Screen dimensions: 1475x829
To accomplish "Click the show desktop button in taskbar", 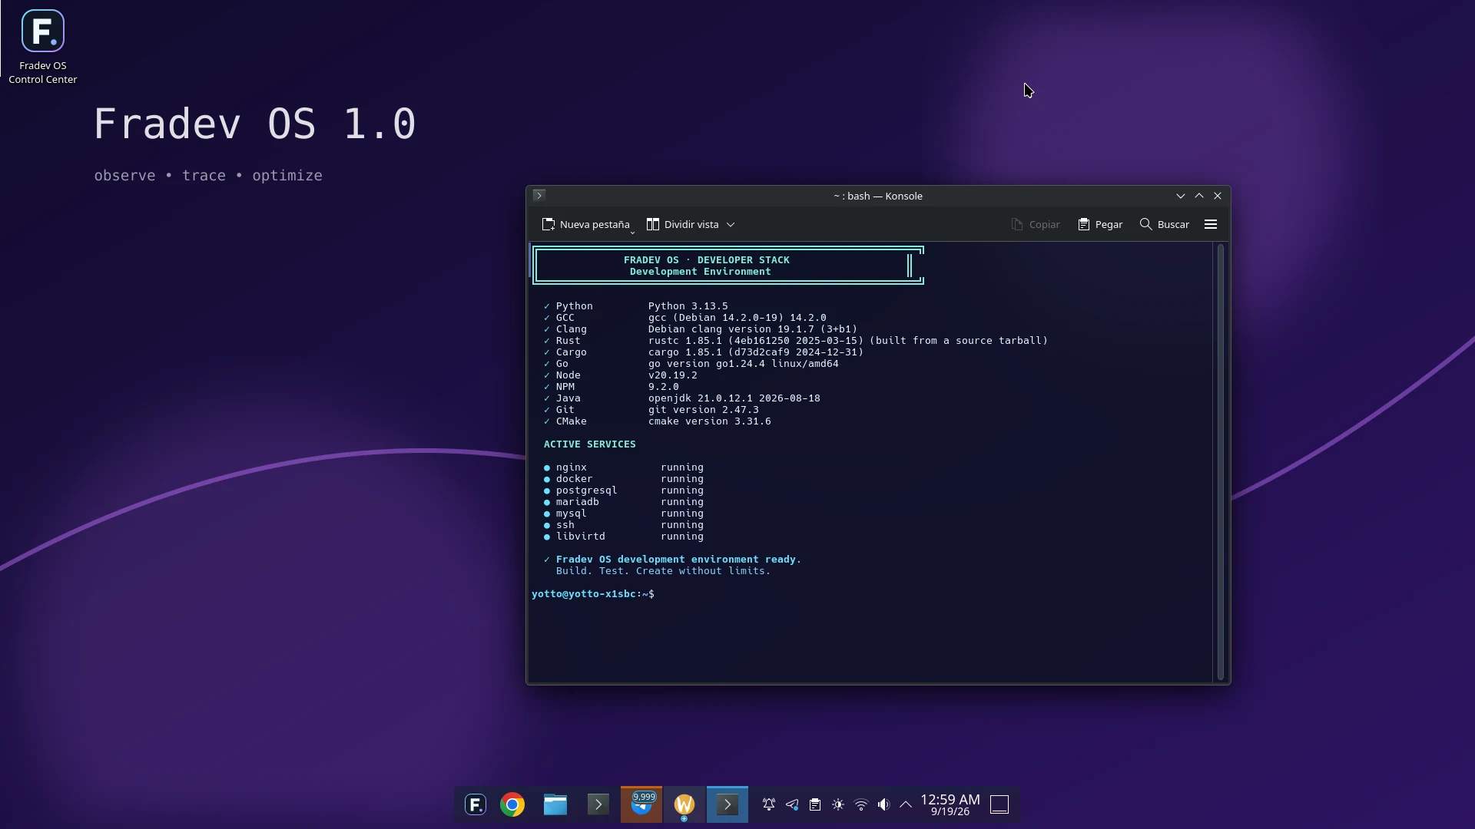I will pyautogui.click(x=999, y=804).
